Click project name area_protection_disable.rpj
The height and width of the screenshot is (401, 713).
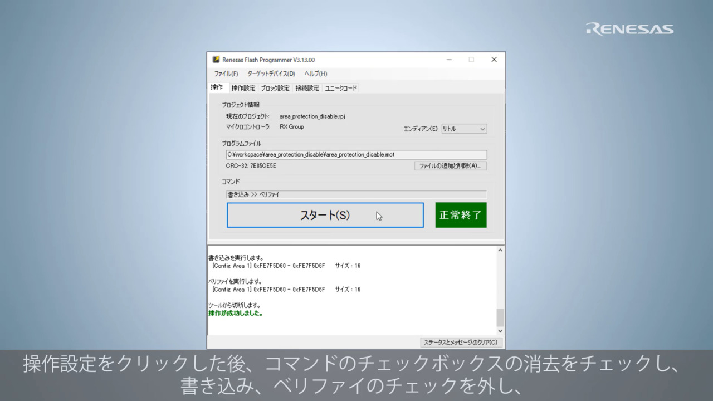tap(312, 116)
